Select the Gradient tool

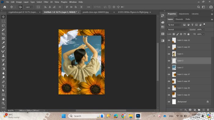click(x=3, y=69)
